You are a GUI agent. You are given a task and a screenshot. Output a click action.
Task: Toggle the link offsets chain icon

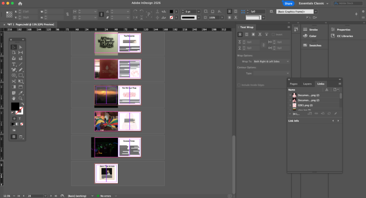tap(263, 45)
